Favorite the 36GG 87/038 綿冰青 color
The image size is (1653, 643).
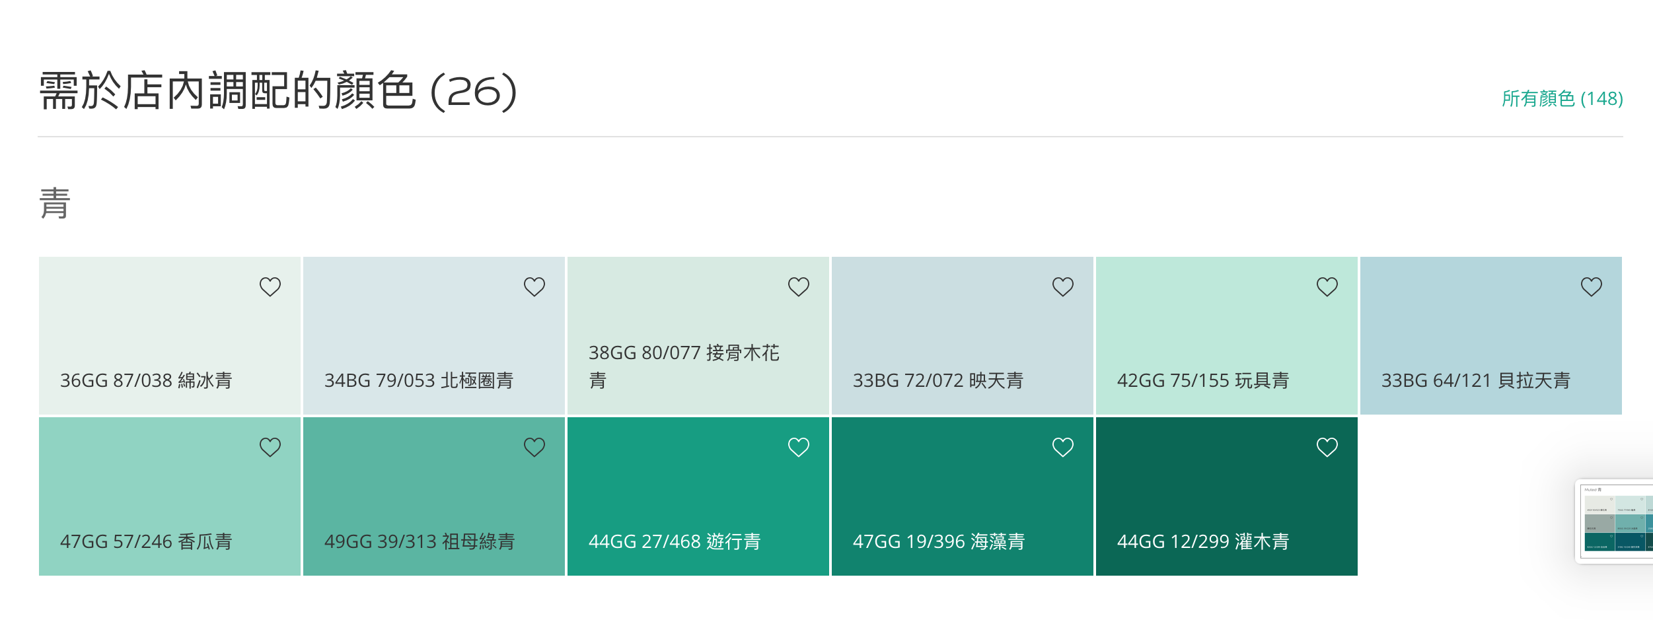point(270,287)
